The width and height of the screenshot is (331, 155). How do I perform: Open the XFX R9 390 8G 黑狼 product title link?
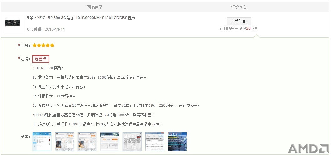(80, 18)
